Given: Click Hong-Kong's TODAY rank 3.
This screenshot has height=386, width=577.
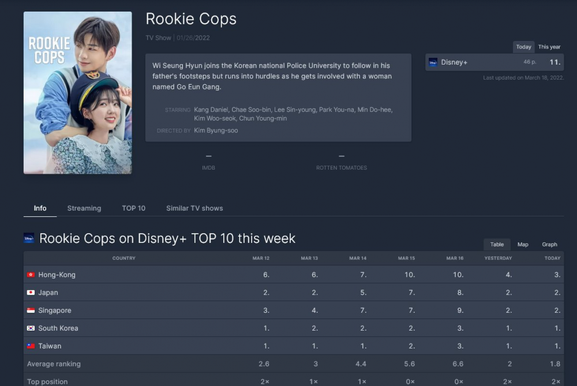Looking at the screenshot, I should click(x=557, y=275).
